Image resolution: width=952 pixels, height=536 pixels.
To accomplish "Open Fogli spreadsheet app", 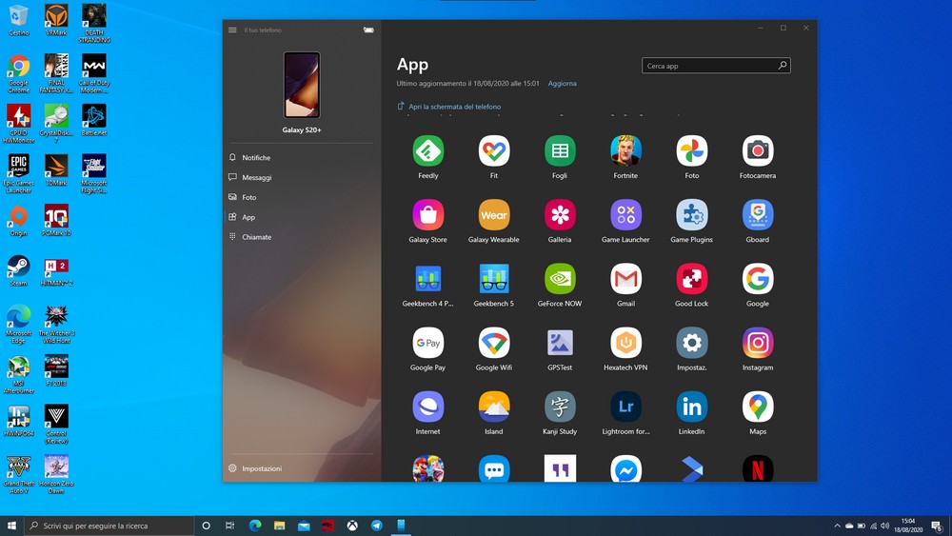I will tap(560, 151).
